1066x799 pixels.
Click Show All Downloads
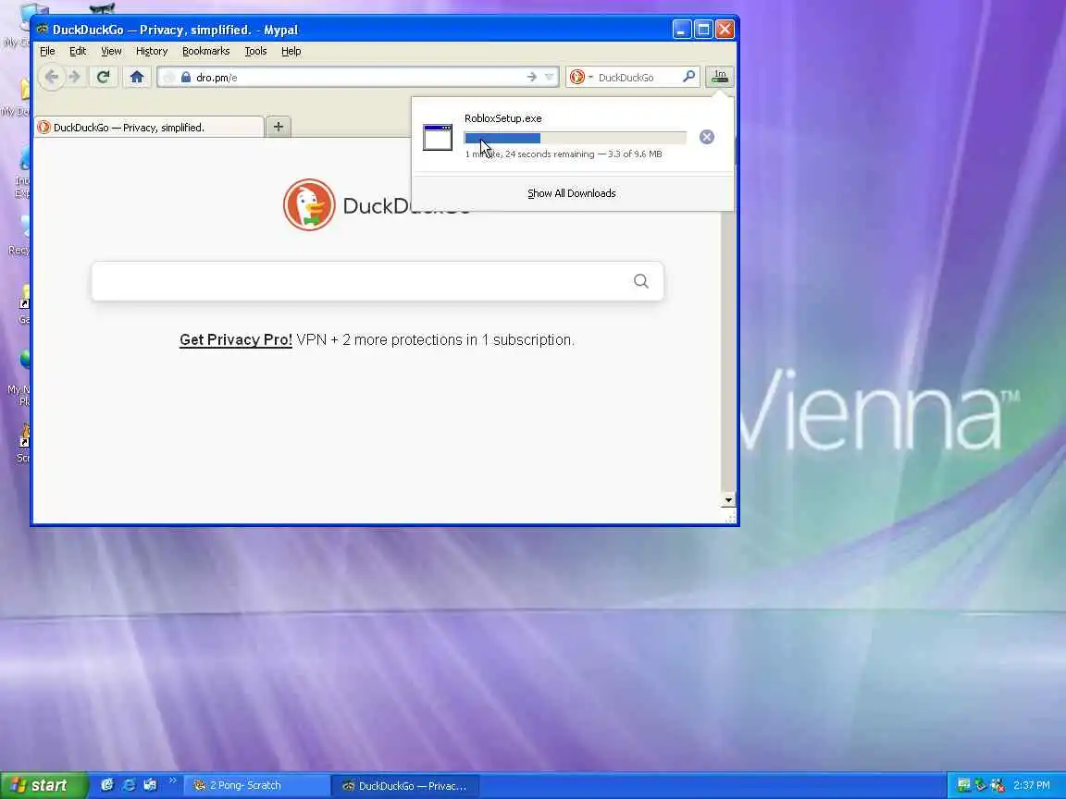572,193
